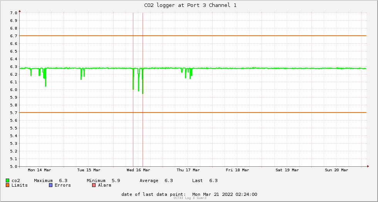Click the 'Average' legend label
The image size is (378, 202).
coord(149,180)
